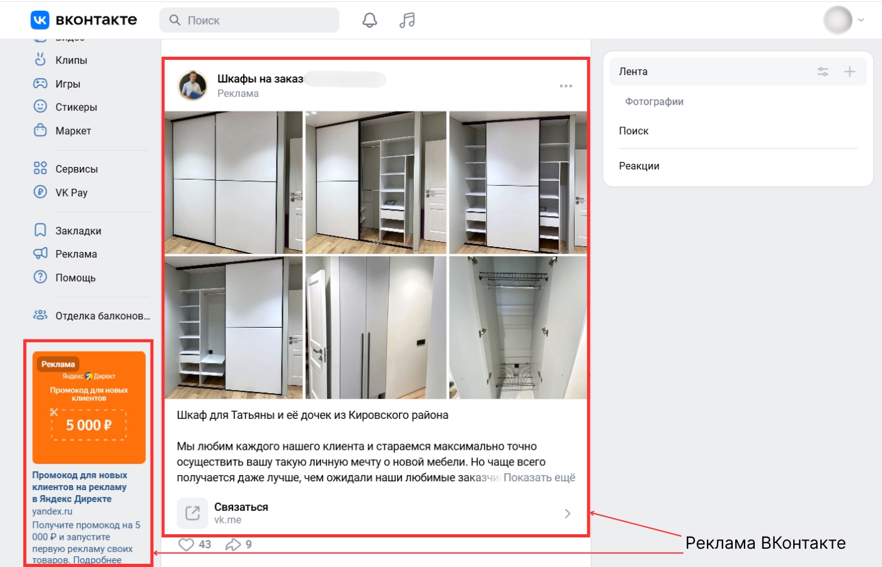Open the notifications bell

click(x=370, y=20)
